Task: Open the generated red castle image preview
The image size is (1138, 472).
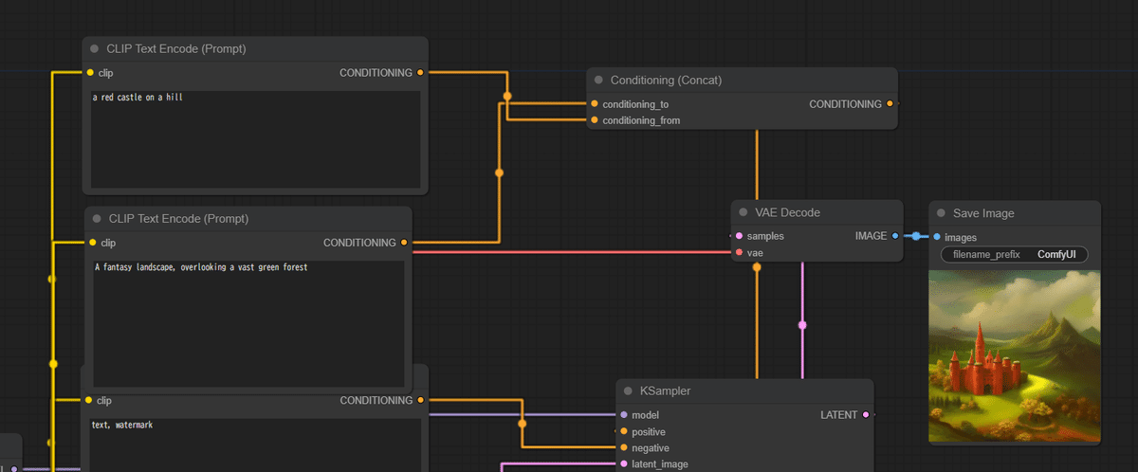Action: (x=1014, y=355)
